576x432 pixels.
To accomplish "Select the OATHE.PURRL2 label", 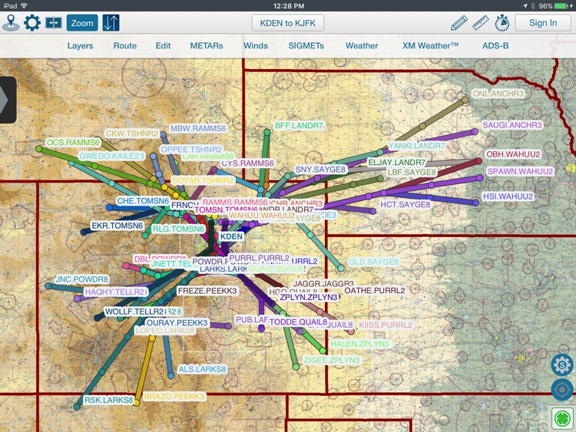I will [375, 290].
